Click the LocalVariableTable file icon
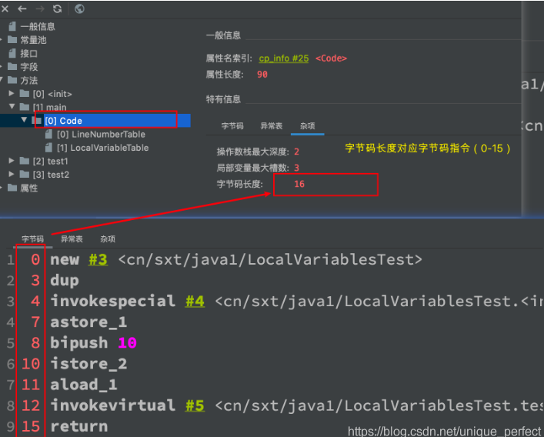The height and width of the screenshot is (437, 544). pos(49,148)
